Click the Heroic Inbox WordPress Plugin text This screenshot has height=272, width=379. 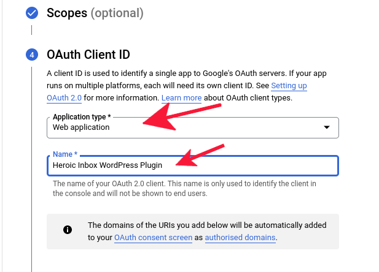[107, 165]
